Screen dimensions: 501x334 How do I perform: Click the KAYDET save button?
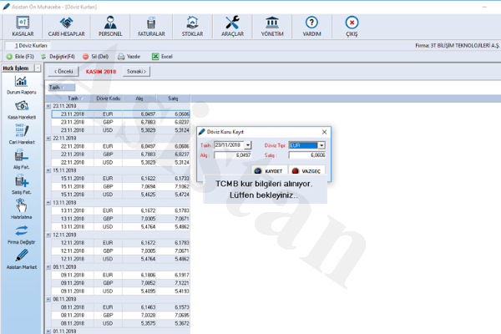click(x=270, y=170)
